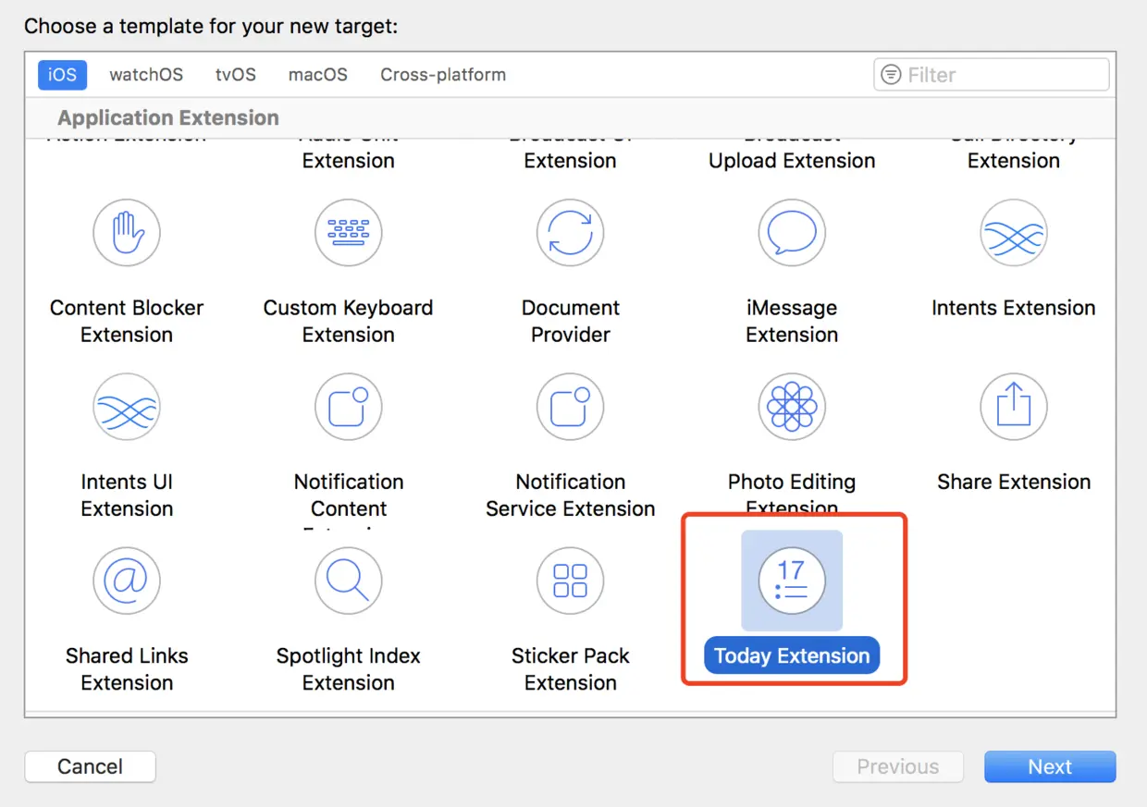Select the Share Extension icon
The width and height of the screenshot is (1147, 807).
click(1014, 407)
